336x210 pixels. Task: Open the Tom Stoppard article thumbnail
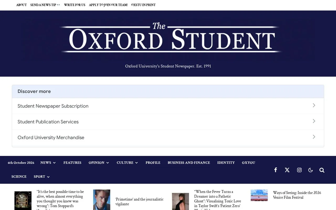[x=23, y=201]
